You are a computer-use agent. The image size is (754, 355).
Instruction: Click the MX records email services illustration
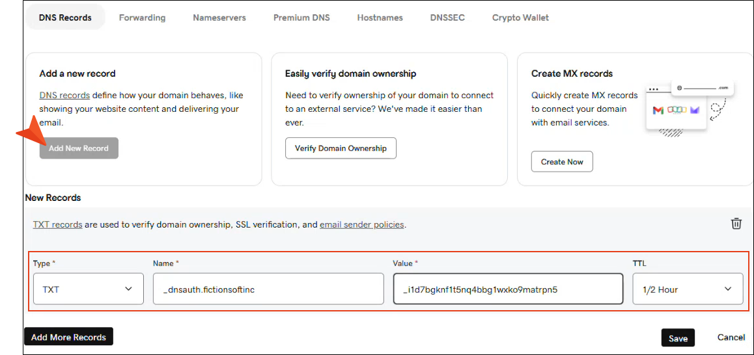click(688, 109)
